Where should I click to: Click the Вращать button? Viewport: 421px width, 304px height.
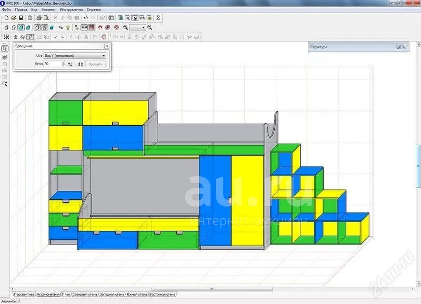click(95, 64)
